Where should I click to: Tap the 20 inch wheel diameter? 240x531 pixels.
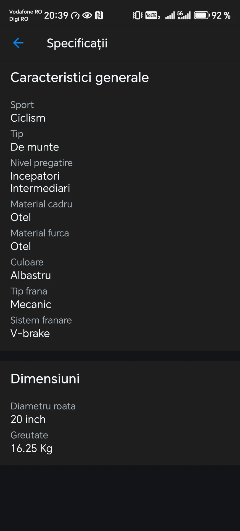click(28, 420)
